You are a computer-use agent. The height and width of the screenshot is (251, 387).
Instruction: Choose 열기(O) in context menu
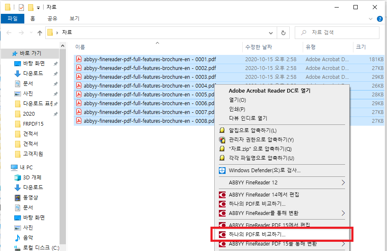tap(237, 100)
